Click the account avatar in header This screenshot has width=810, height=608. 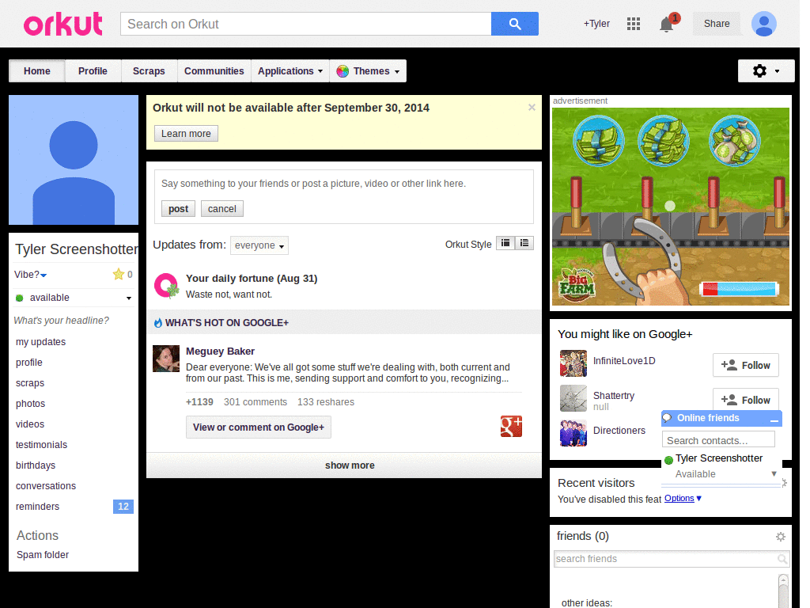[764, 24]
